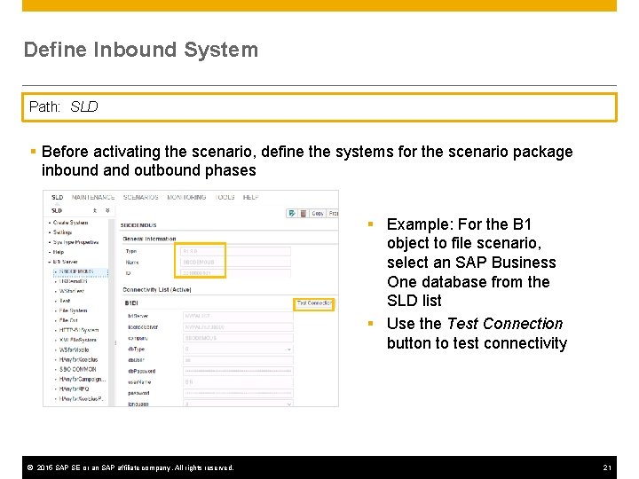Open the SLD menu
The image size is (639, 479).
click(x=58, y=197)
